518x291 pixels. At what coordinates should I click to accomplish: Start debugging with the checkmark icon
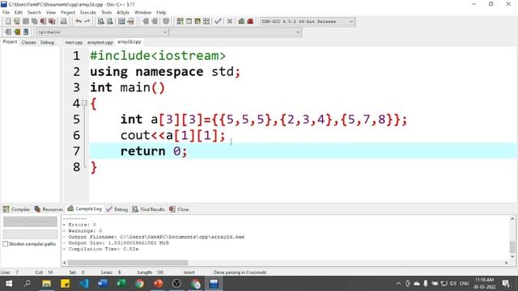point(218,22)
